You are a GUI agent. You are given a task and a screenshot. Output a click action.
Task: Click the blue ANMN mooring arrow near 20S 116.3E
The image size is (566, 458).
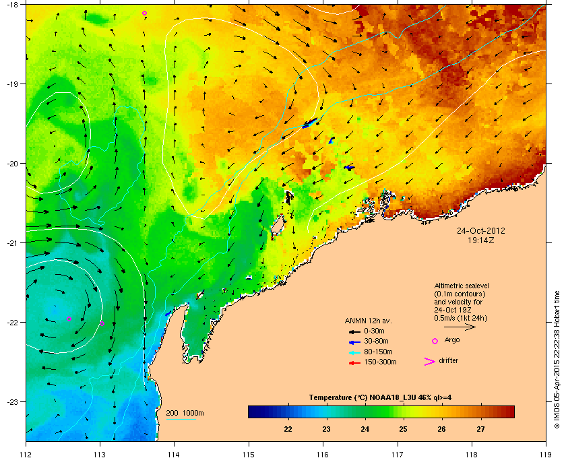349,168
